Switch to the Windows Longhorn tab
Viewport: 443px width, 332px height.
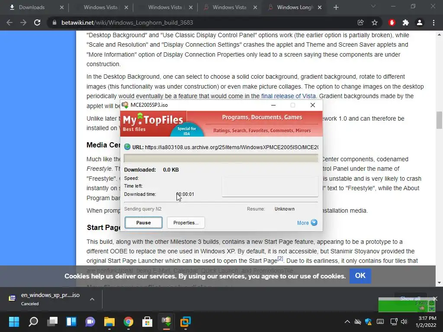pos(295,7)
